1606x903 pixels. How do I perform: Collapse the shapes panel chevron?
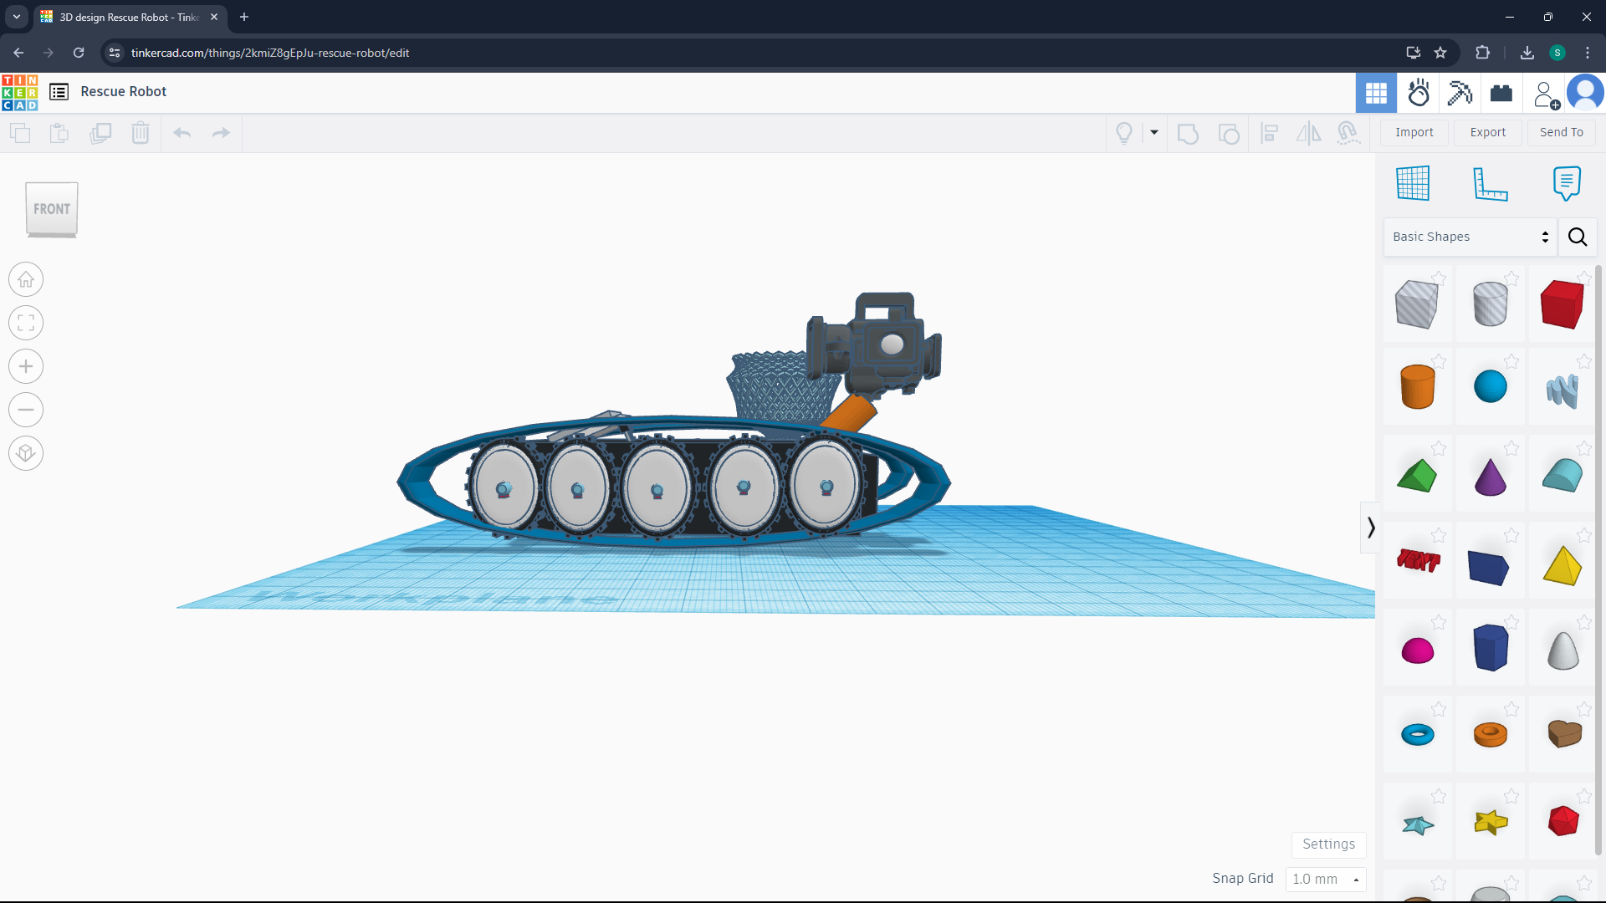[1370, 528]
